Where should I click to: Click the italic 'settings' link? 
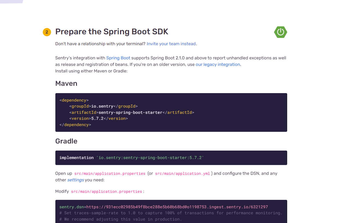[76, 180]
